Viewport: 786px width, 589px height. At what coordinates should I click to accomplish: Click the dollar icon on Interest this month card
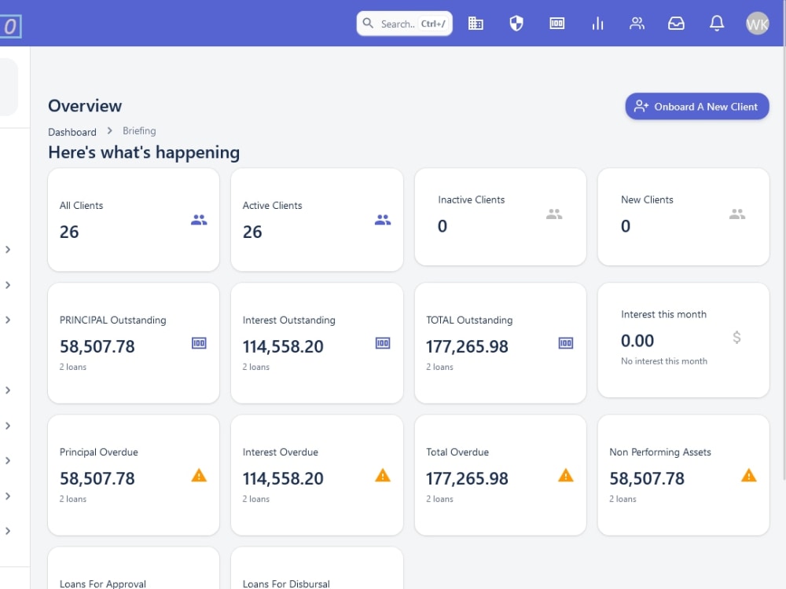click(x=736, y=337)
